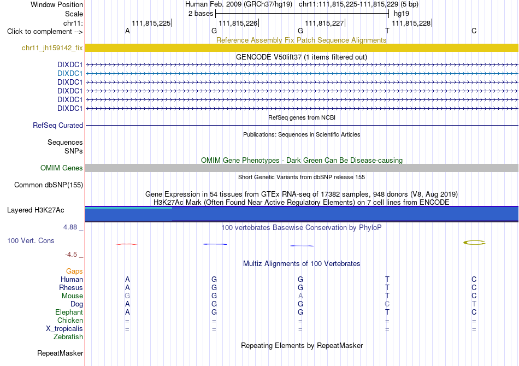Click the gray C base in Dog row
The height and width of the screenshot is (366, 519).
(387, 304)
